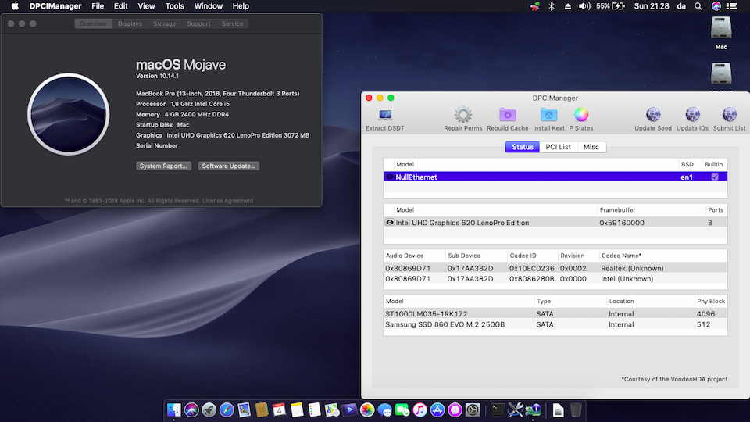Click the Software Update button
This screenshot has height=422, width=750.
(x=229, y=166)
